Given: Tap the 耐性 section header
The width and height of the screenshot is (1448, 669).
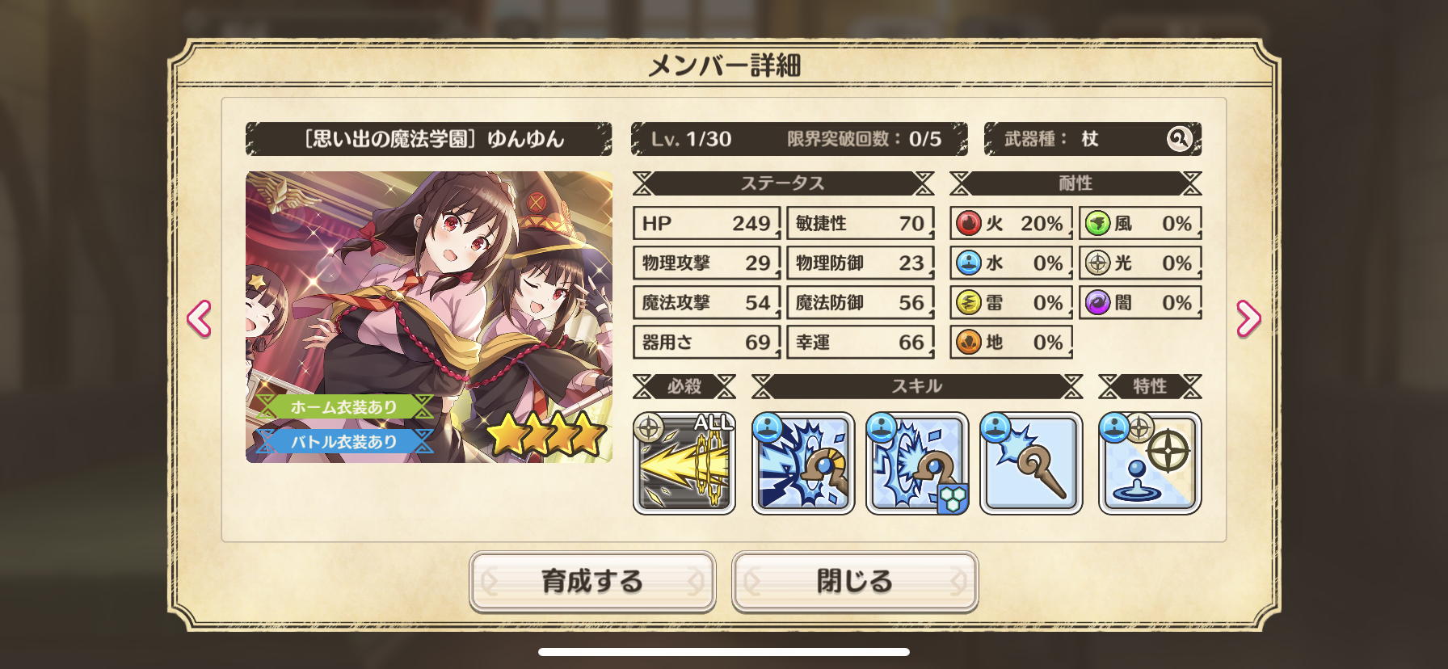Looking at the screenshot, I should (x=1075, y=183).
